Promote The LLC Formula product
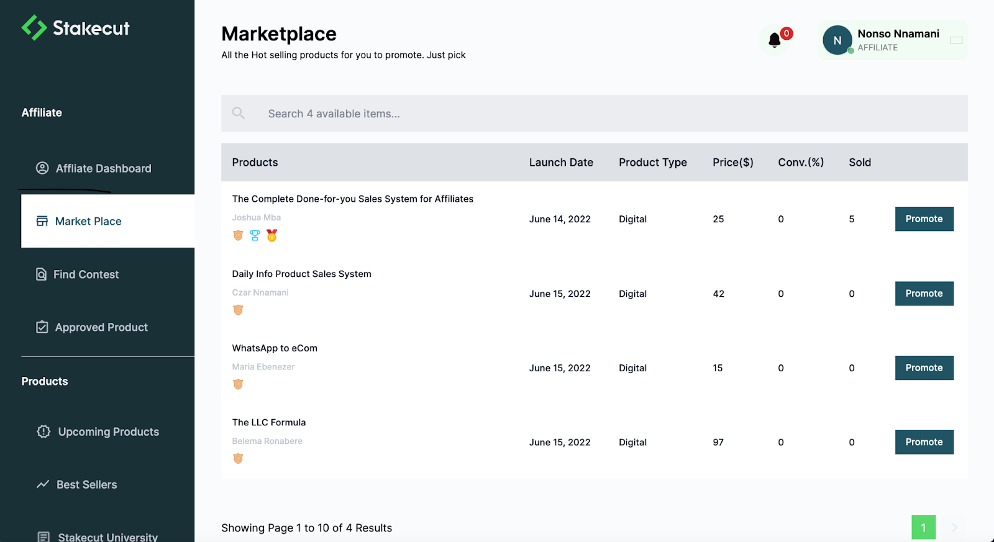Screen dimensions: 994x542 tap(924, 442)
